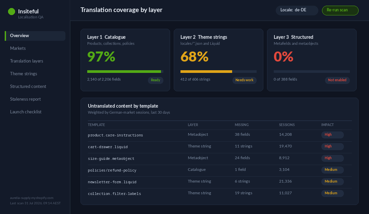The width and height of the screenshot is (369, 214).
Task: Click the Translation coverage by layer title
Action: pos(121,10)
